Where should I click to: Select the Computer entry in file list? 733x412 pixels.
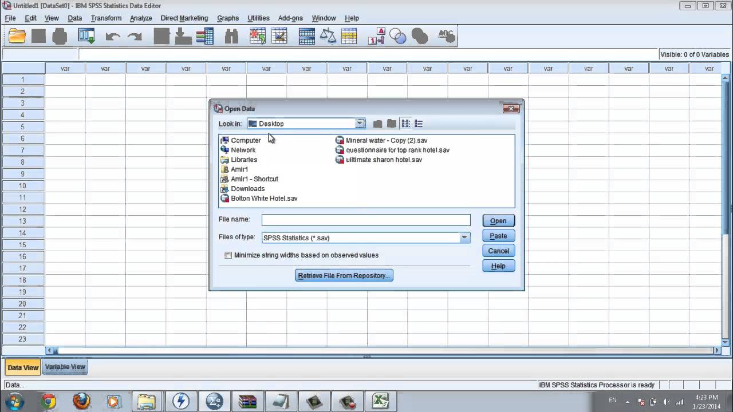pyautogui.click(x=241, y=140)
